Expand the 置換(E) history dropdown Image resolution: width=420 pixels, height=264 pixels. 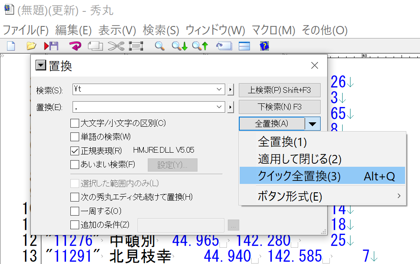point(219,107)
